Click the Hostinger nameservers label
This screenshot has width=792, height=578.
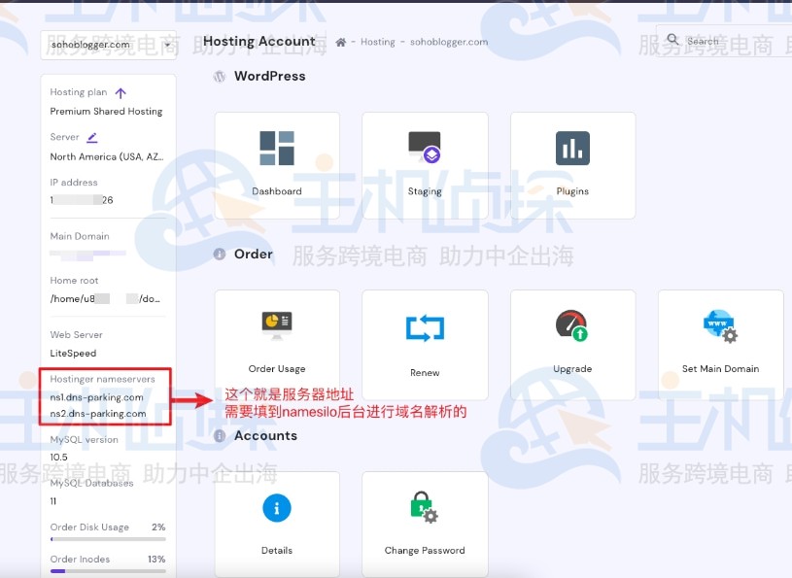click(103, 379)
